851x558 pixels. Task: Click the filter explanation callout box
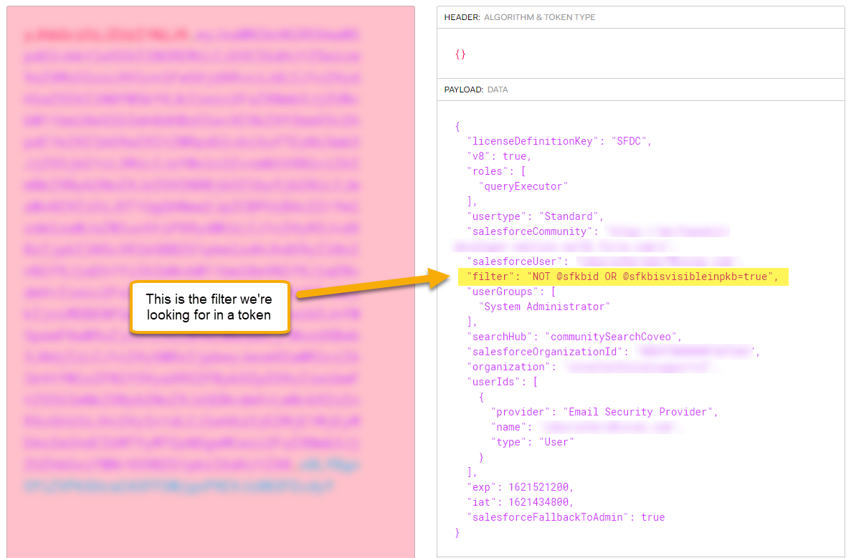pyautogui.click(x=209, y=307)
